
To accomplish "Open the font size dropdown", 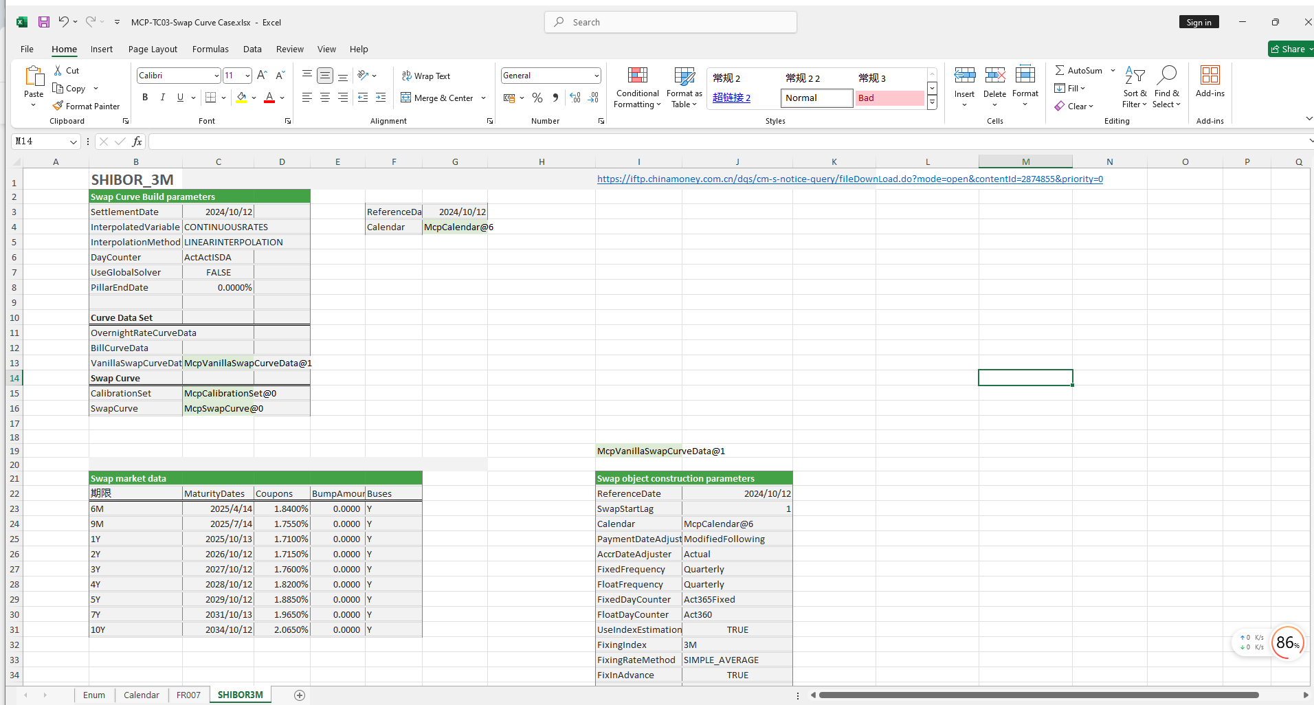I will pos(247,76).
